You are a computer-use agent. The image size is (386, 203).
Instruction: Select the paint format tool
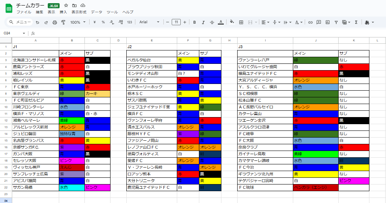click(x=63, y=22)
